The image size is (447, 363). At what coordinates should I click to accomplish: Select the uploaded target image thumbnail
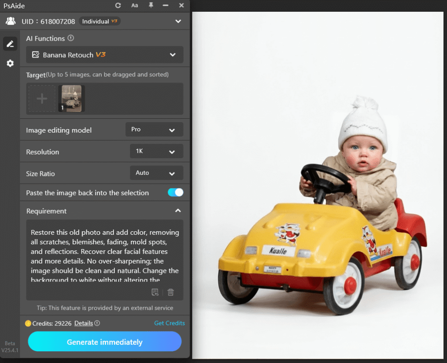[x=71, y=98]
